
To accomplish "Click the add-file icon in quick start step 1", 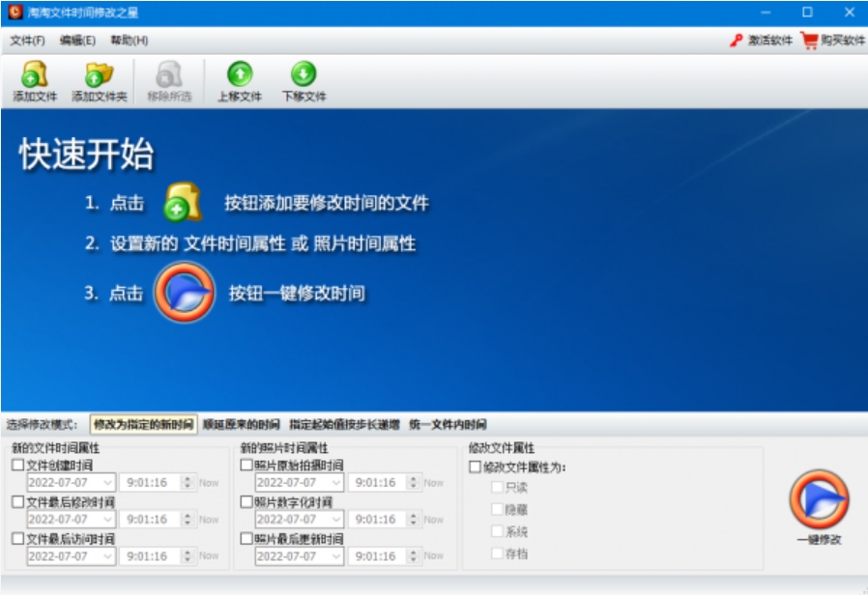I will 183,203.
